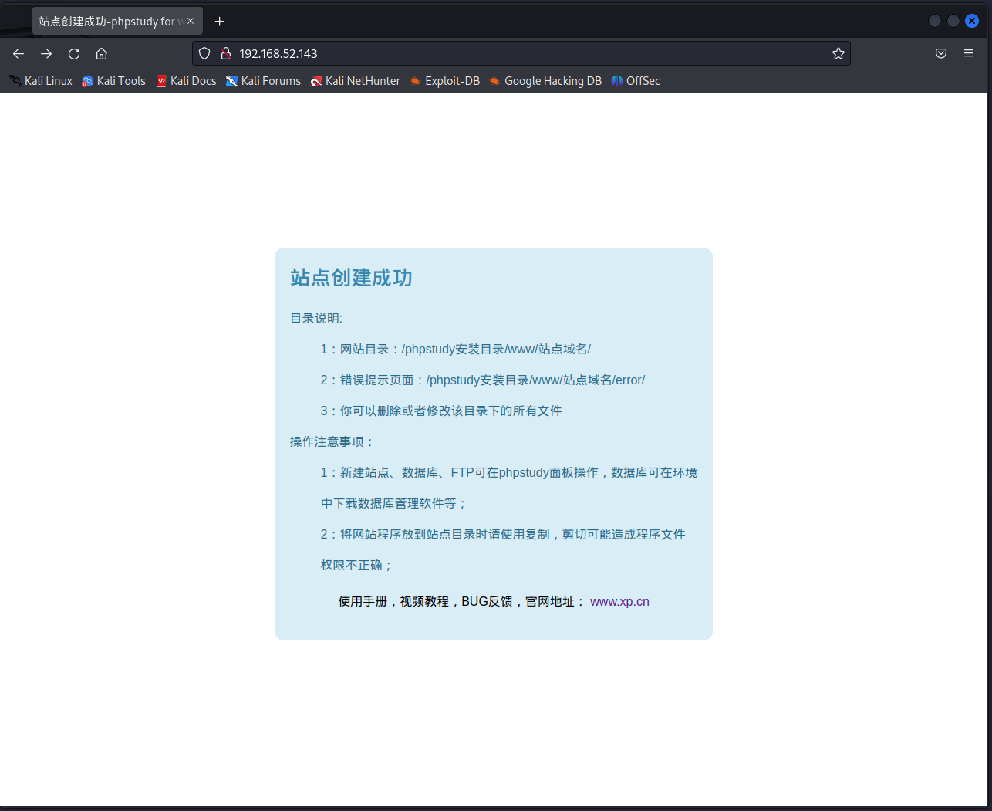Close the phpstudy tab
This screenshot has height=811, width=992.
(x=191, y=21)
